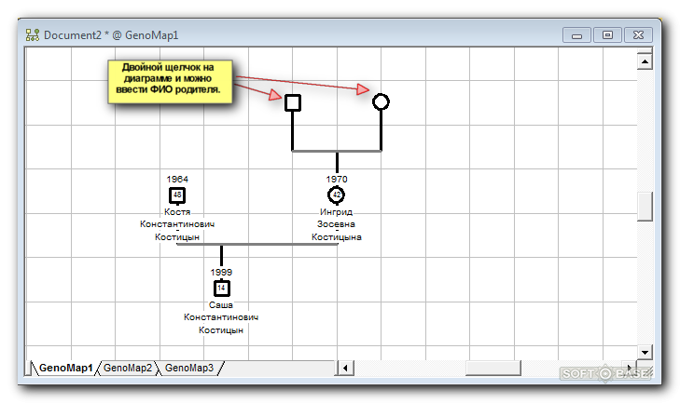Minimize the Document2 window
This screenshot has height=403, width=680.
pyautogui.click(x=577, y=35)
